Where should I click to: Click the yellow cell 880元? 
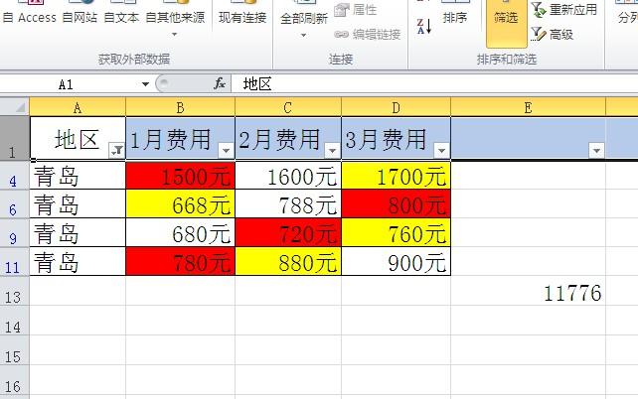click(x=288, y=262)
